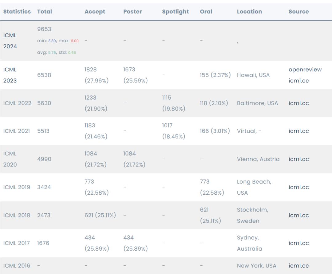Select the 3424 total cell
This screenshot has height=274, width=332.
click(44, 187)
